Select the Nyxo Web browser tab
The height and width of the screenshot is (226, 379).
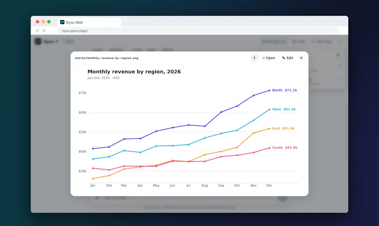point(89,22)
